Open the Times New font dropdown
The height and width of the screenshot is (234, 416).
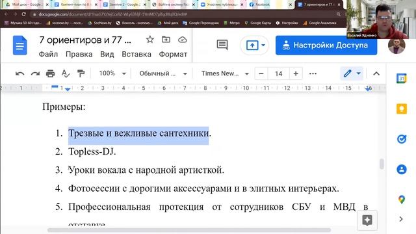click(x=225, y=73)
